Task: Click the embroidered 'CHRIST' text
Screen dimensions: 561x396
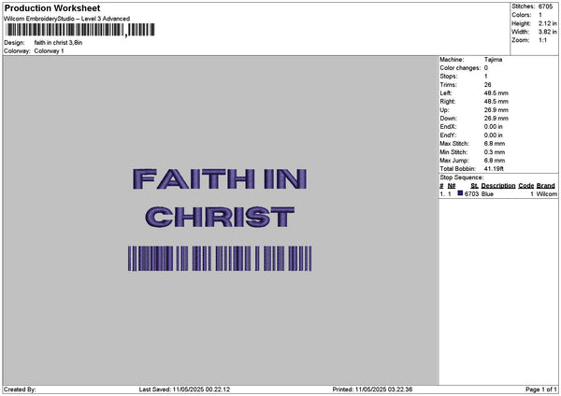Action: coord(220,217)
